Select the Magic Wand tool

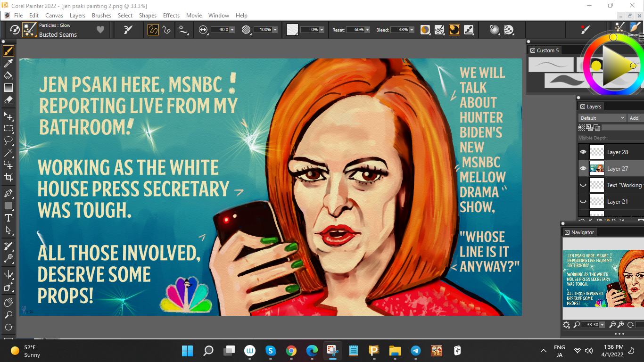coord(8,153)
